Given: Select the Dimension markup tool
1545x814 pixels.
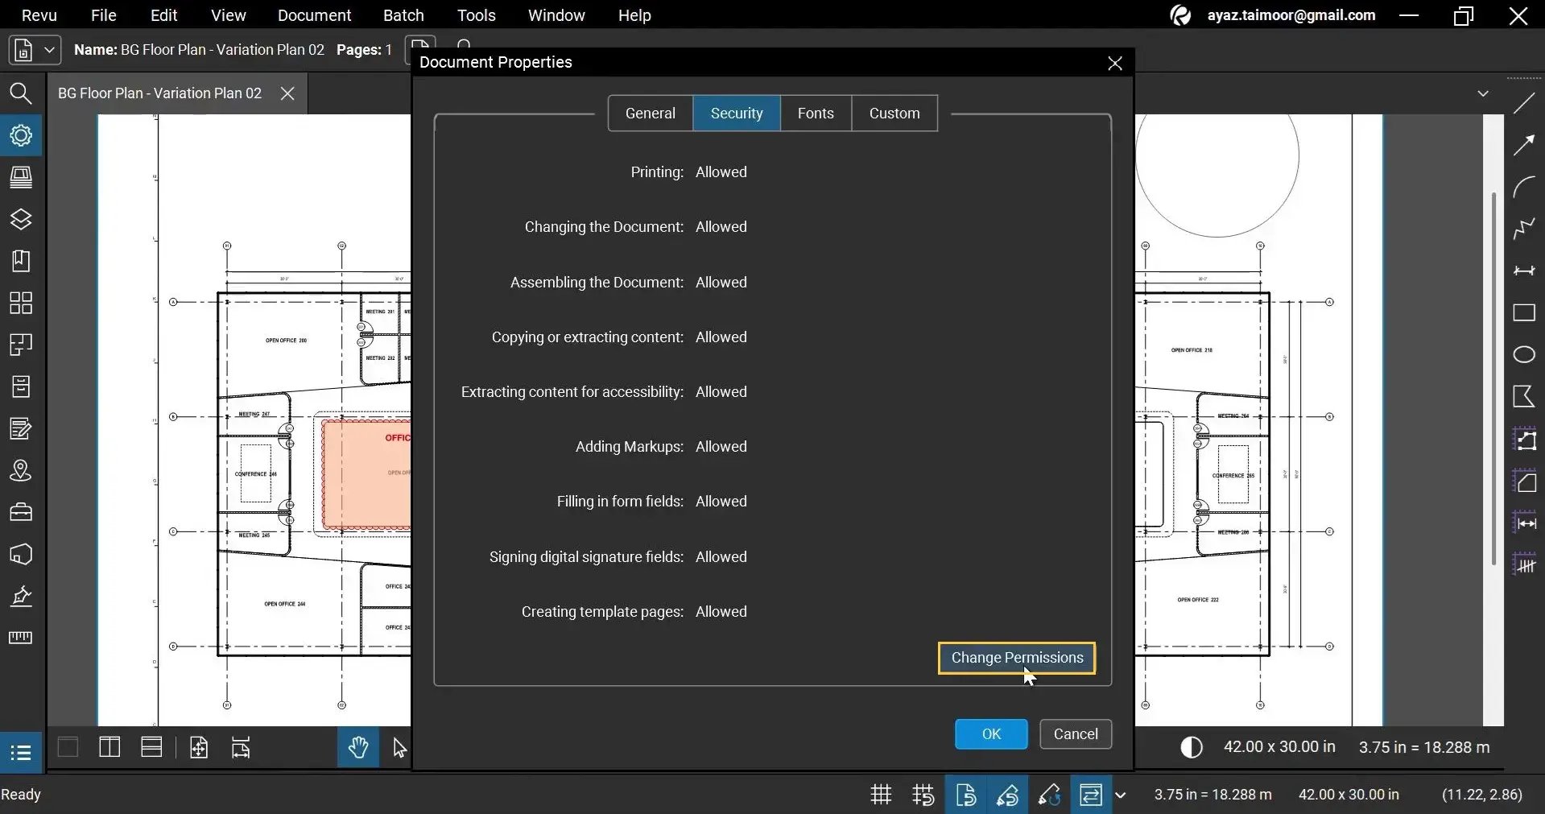Looking at the screenshot, I should tap(1524, 271).
